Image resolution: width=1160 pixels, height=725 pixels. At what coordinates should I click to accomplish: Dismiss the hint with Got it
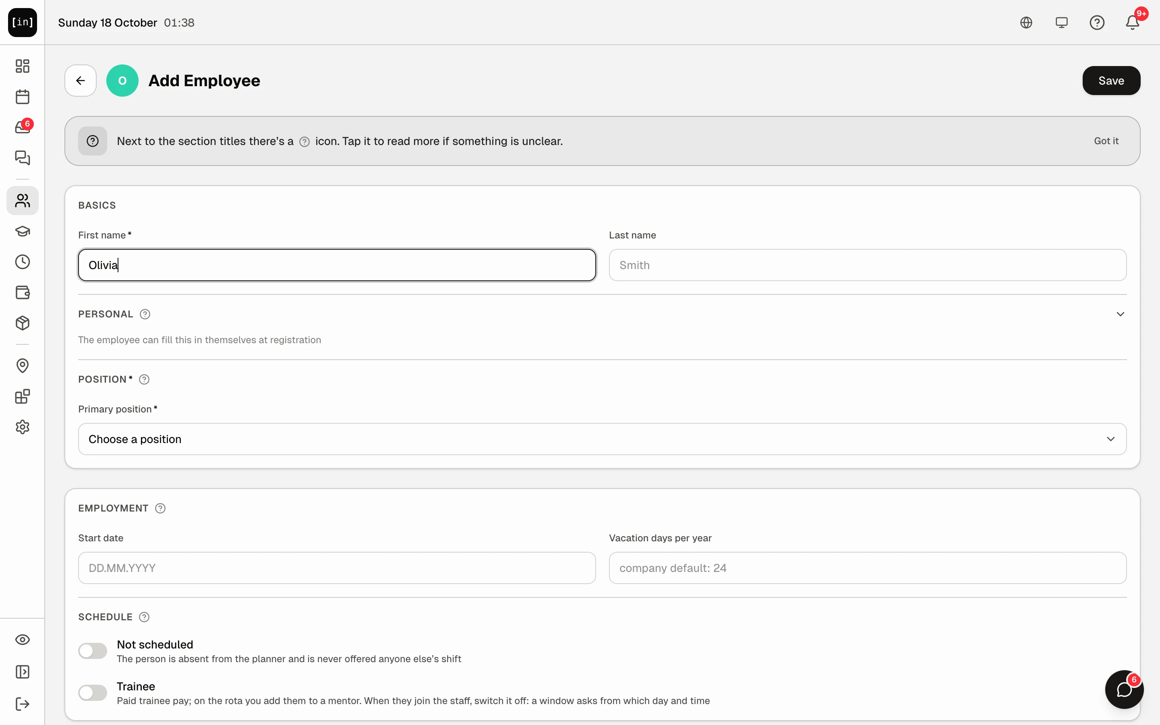coord(1106,141)
